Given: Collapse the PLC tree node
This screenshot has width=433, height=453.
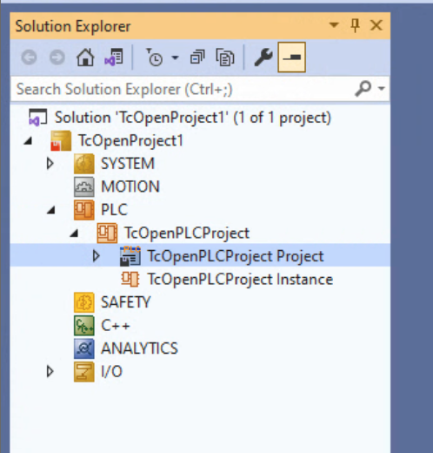Looking at the screenshot, I should point(51,210).
